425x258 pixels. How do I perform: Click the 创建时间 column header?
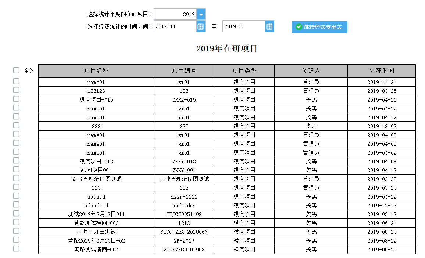(382, 71)
